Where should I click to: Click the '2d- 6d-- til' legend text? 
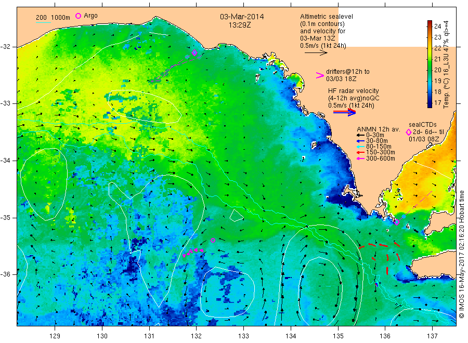coord(428,132)
